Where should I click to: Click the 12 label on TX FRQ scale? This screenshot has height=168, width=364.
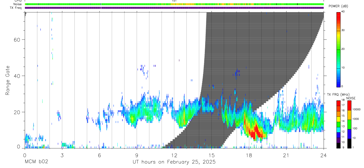click(x=343, y=132)
